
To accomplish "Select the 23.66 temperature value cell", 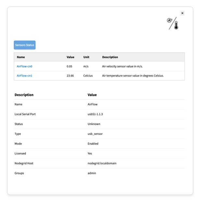I will pos(70,76).
